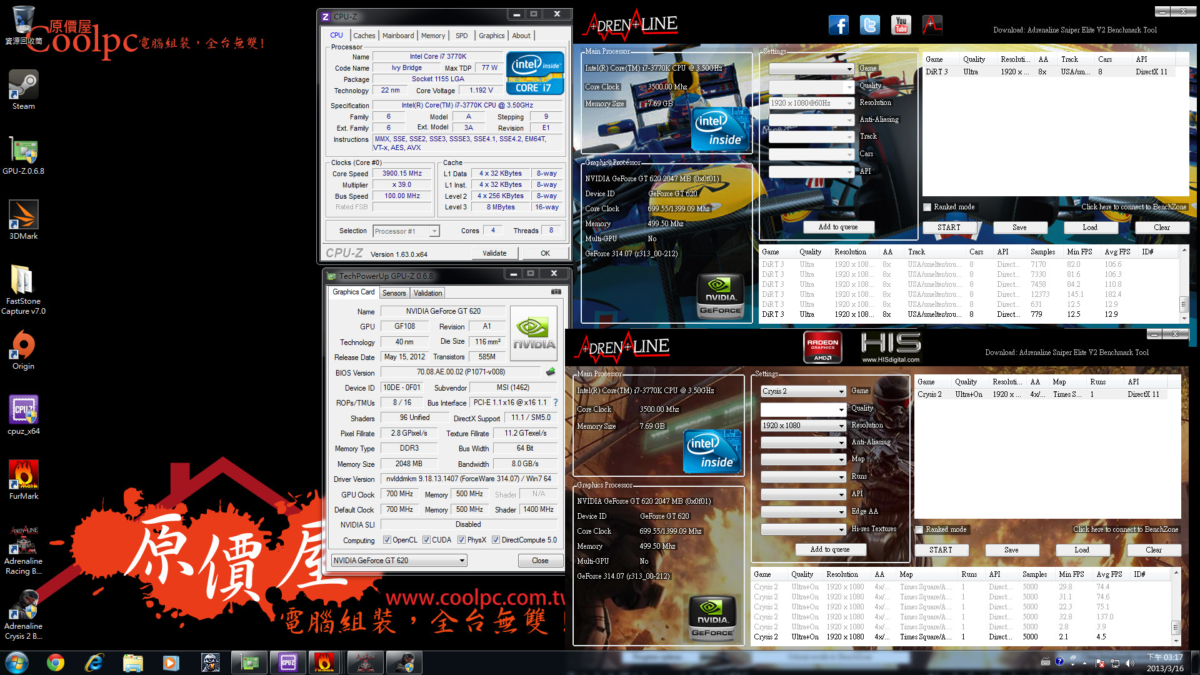This screenshot has height=675, width=1200.
Task: Click Save button in DiRT window
Action: tap(1019, 227)
